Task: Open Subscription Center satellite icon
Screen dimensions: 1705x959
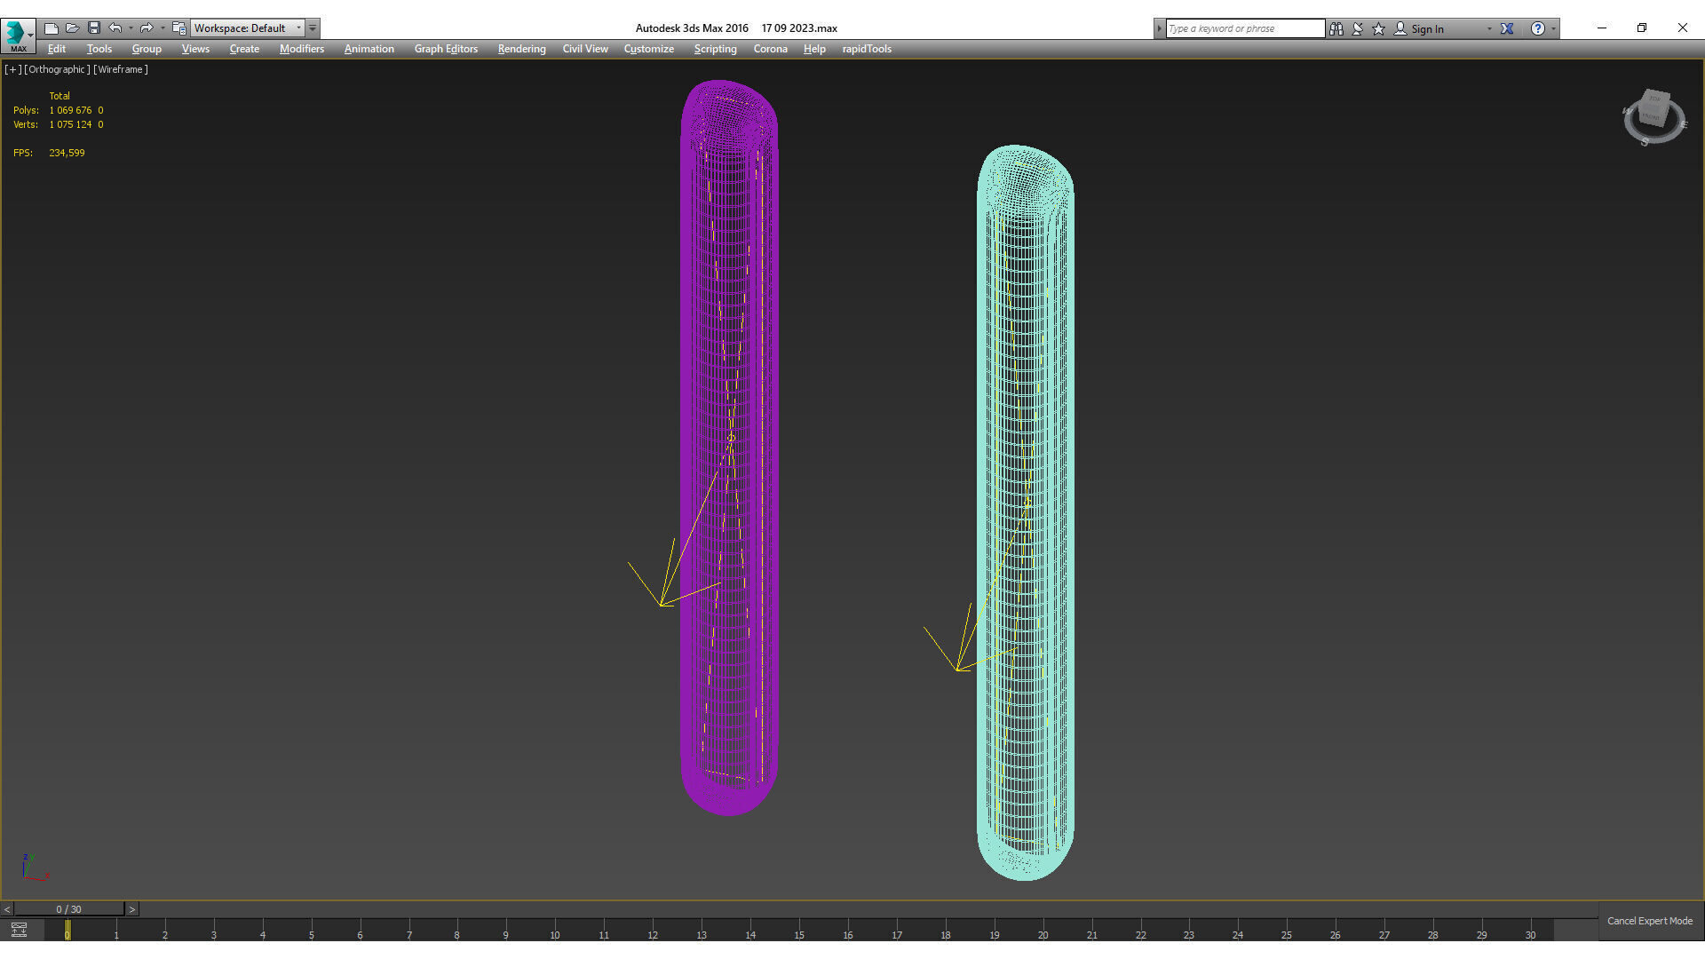Action: pyautogui.click(x=1358, y=28)
